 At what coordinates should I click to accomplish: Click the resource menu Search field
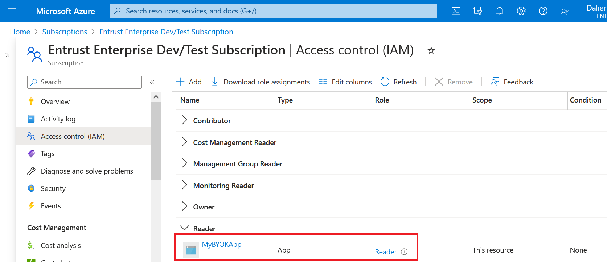point(84,82)
